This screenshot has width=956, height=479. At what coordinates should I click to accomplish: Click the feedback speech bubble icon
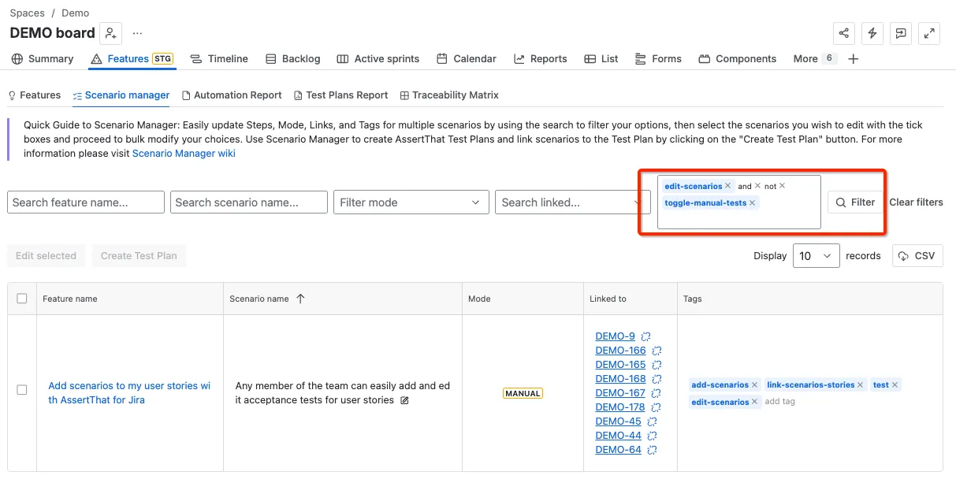pos(901,33)
